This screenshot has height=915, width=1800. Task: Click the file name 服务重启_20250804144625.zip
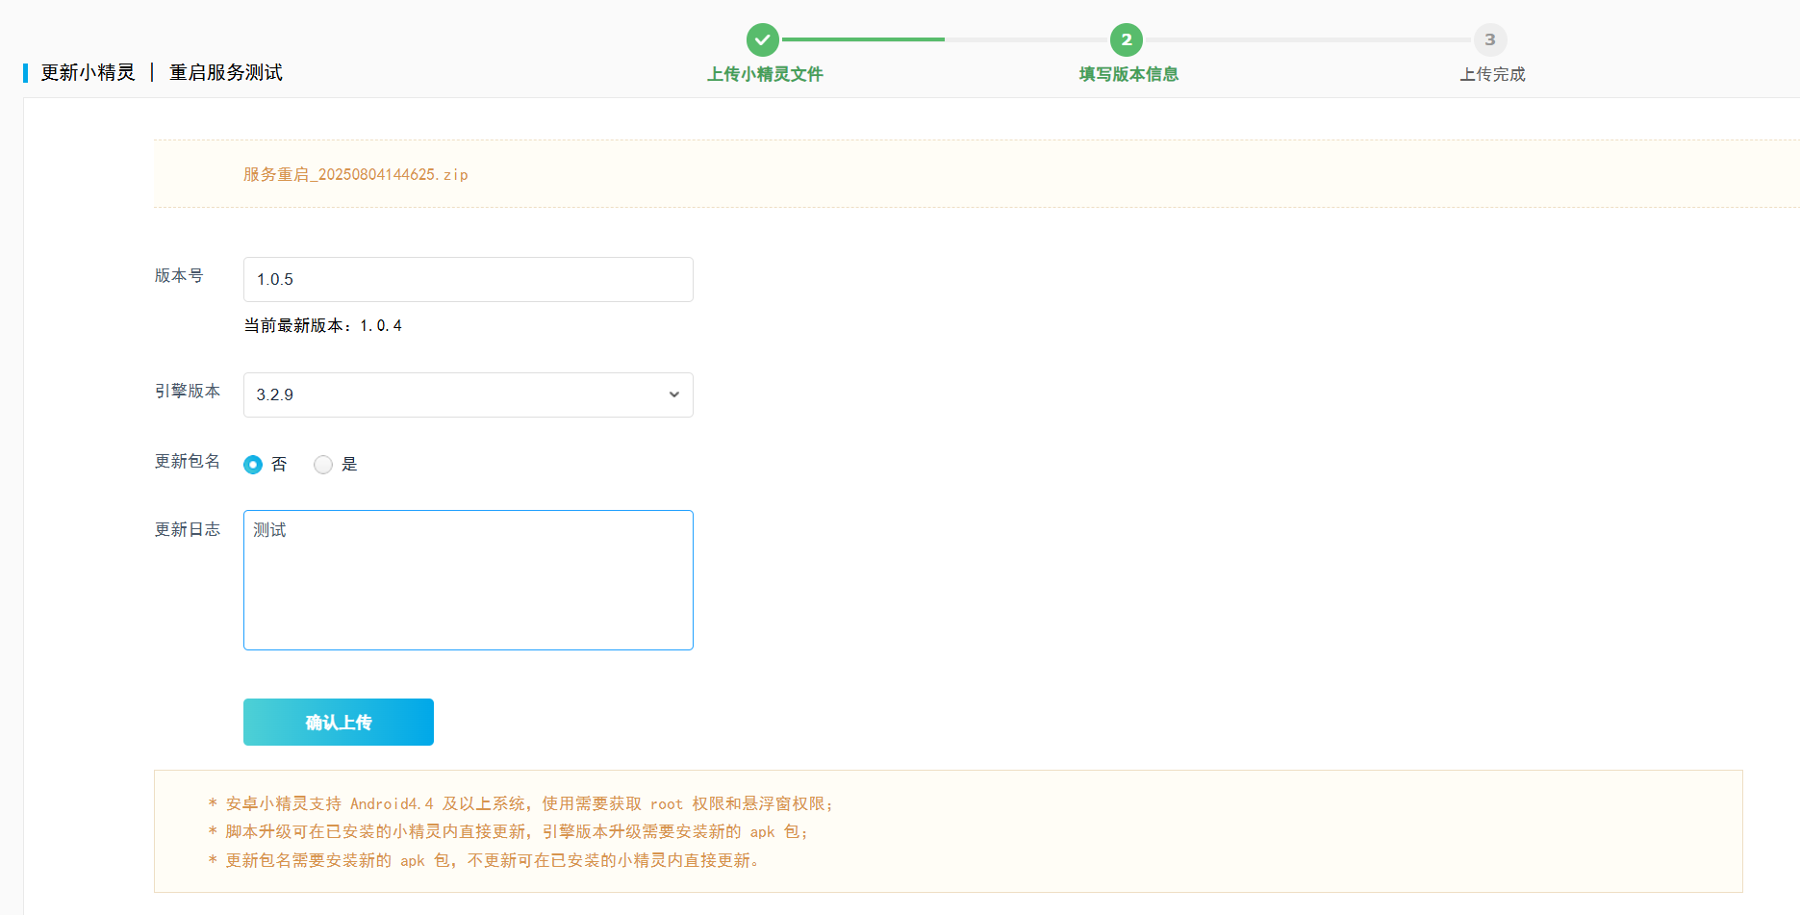coord(356,174)
